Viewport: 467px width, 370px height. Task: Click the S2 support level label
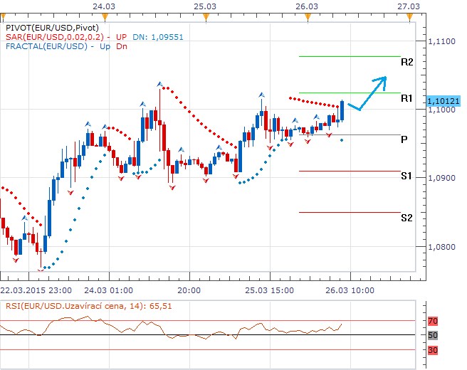pyautogui.click(x=406, y=218)
